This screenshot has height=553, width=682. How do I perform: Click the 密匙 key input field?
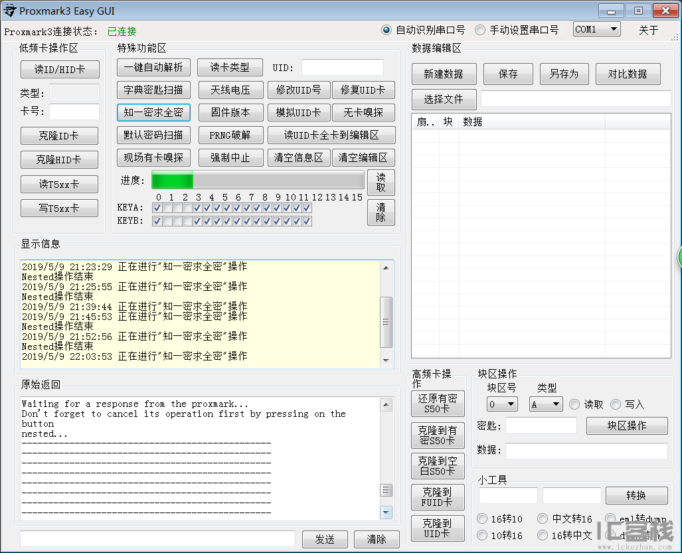[541, 425]
